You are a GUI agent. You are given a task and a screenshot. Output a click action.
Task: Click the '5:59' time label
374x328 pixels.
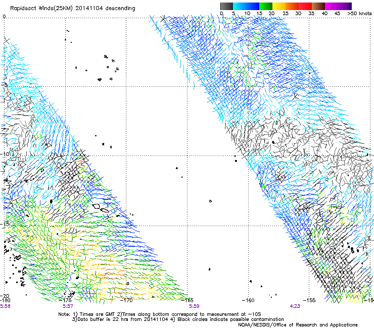(194, 306)
